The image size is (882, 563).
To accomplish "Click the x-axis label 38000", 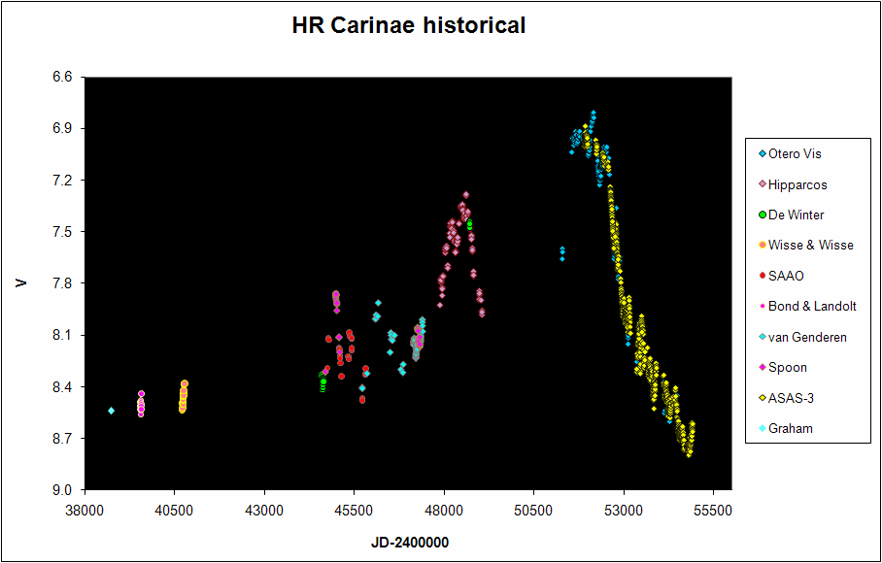I will pyautogui.click(x=85, y=511).
